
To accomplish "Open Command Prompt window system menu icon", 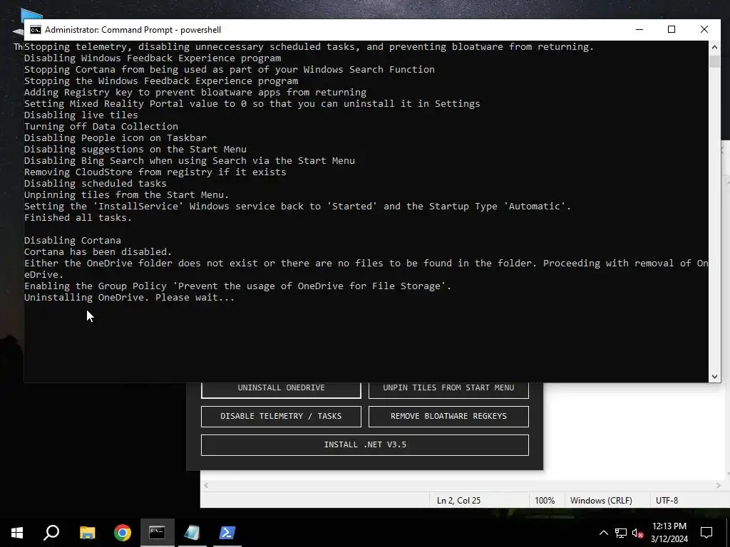I will click(x=36, y=30).
